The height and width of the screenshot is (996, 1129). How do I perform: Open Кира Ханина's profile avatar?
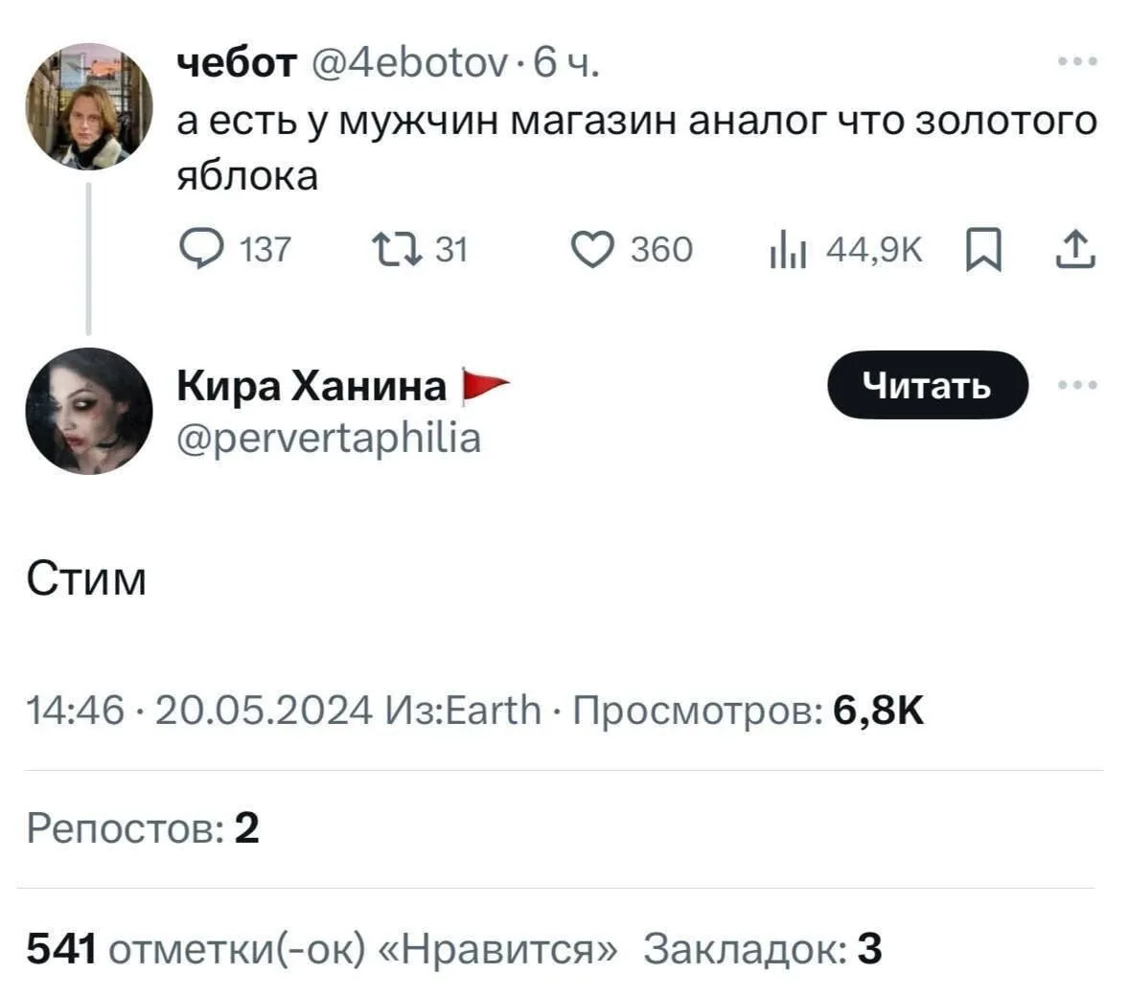[x=88, y=411]
